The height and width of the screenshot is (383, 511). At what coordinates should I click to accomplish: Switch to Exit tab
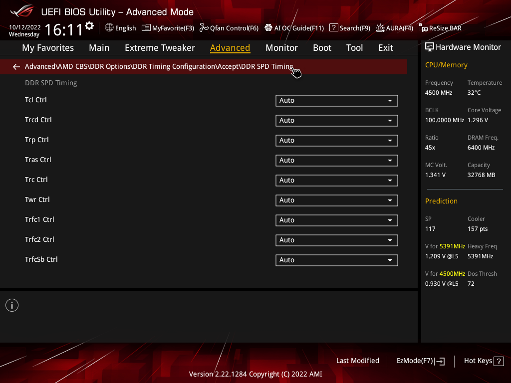tap(386, 48)
